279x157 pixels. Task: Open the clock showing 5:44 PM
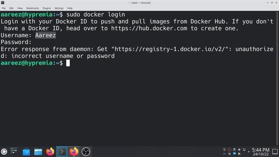click(x=261, y=152)
